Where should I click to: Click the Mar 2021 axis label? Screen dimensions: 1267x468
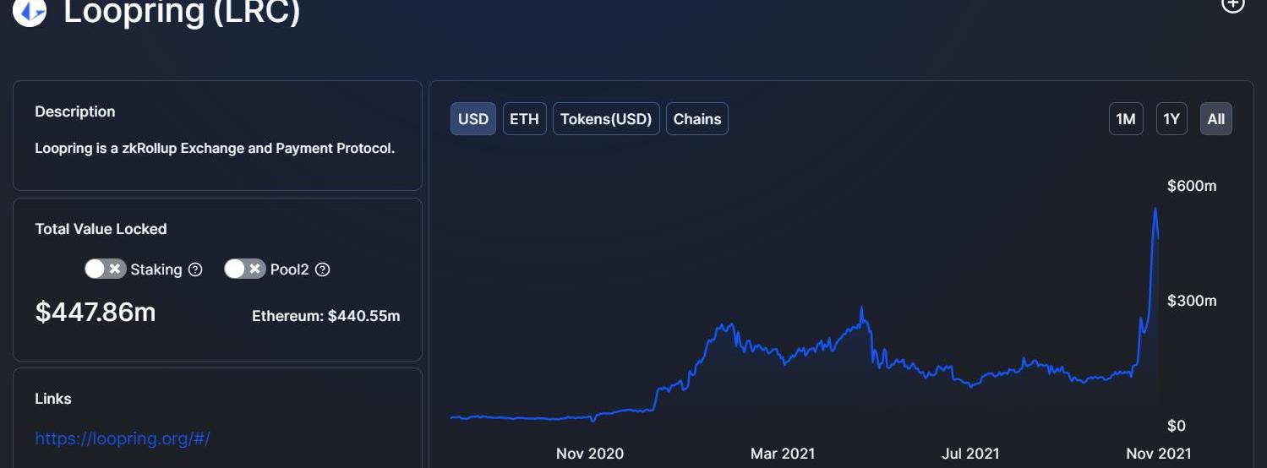[783, 454]
